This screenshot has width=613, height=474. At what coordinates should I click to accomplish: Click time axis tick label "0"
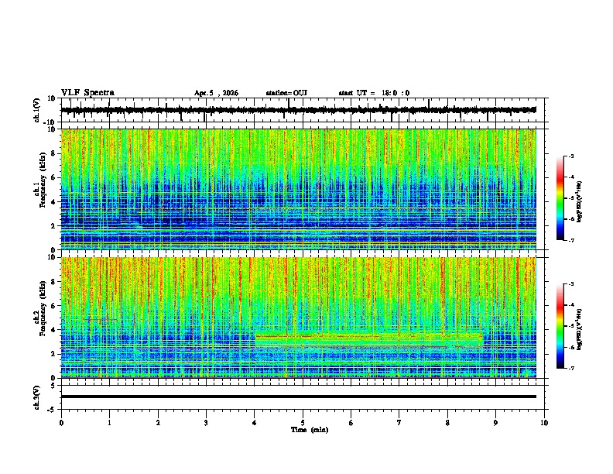click(61, 423)
